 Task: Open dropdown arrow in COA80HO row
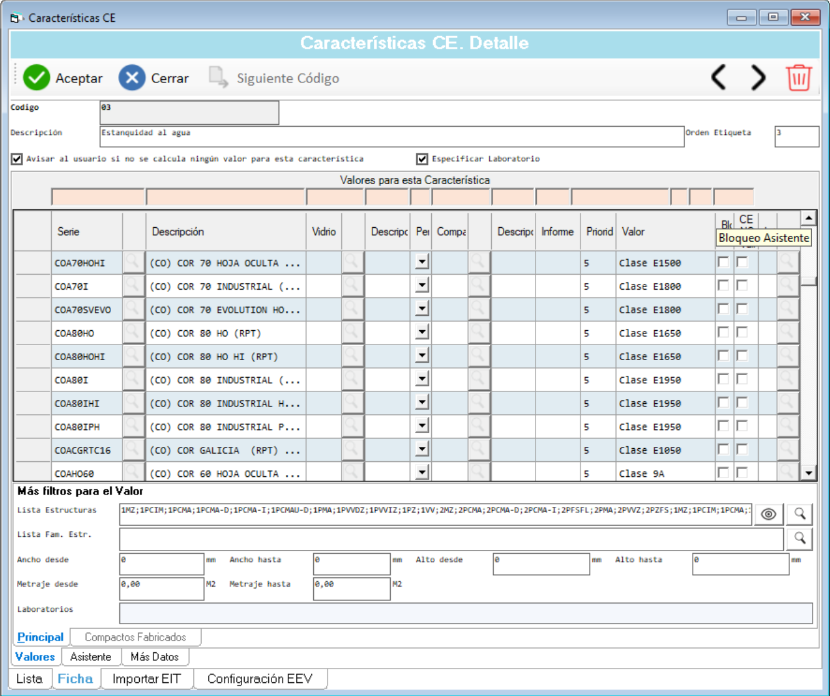click(x=422, y=332)
